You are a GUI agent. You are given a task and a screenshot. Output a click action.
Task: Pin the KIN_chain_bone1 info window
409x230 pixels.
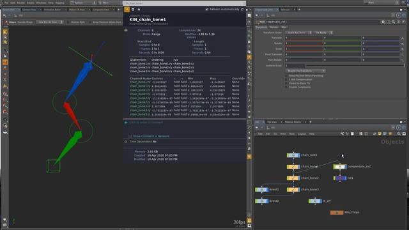point(127,10)
